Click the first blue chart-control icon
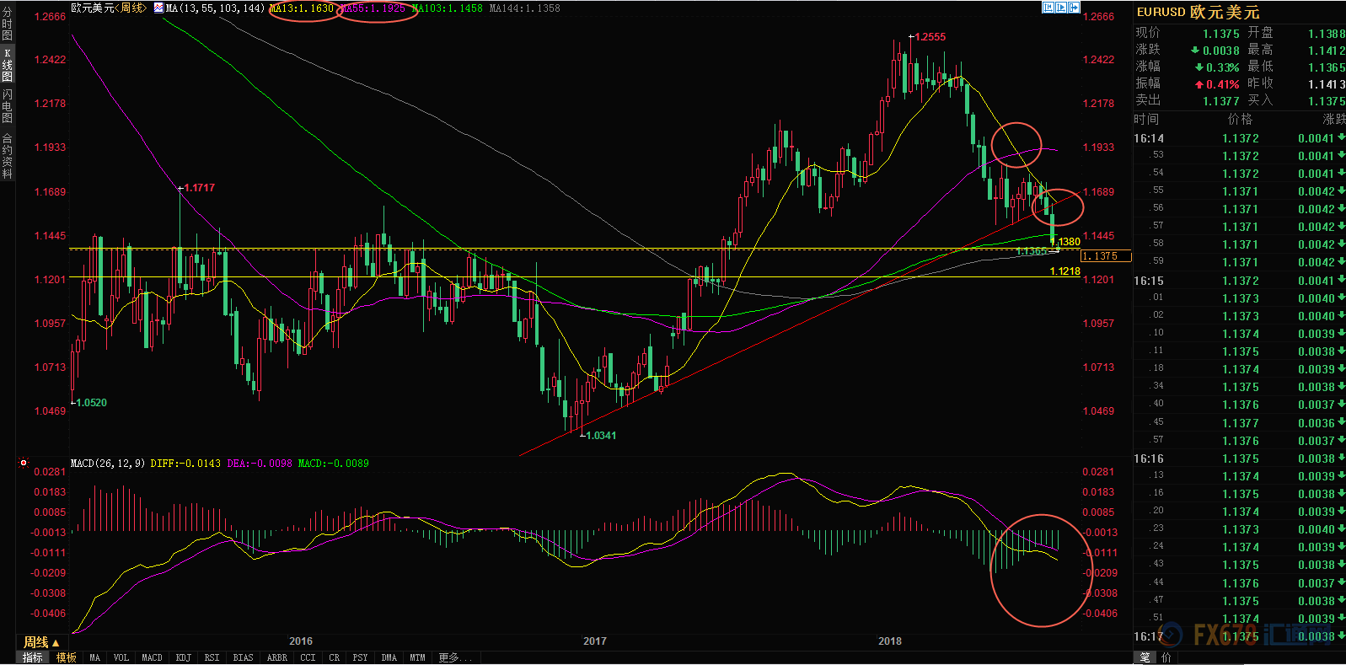1346x665 pixels. coord(1048,8)
